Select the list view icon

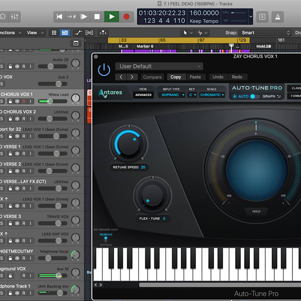pos(65,33)
